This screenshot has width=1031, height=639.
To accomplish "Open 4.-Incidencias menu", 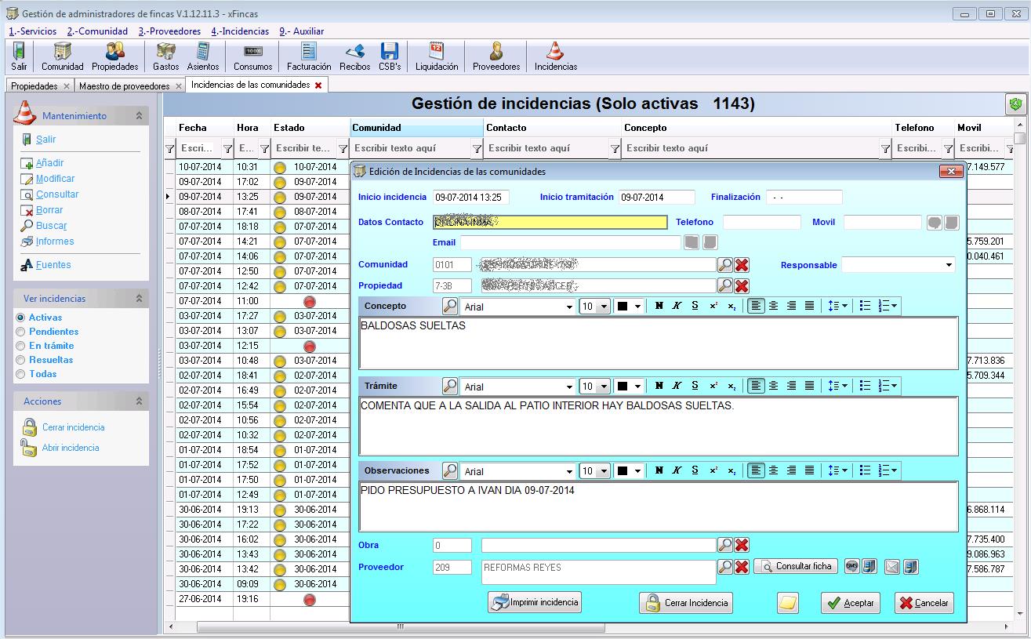I will tap(240, 31).
